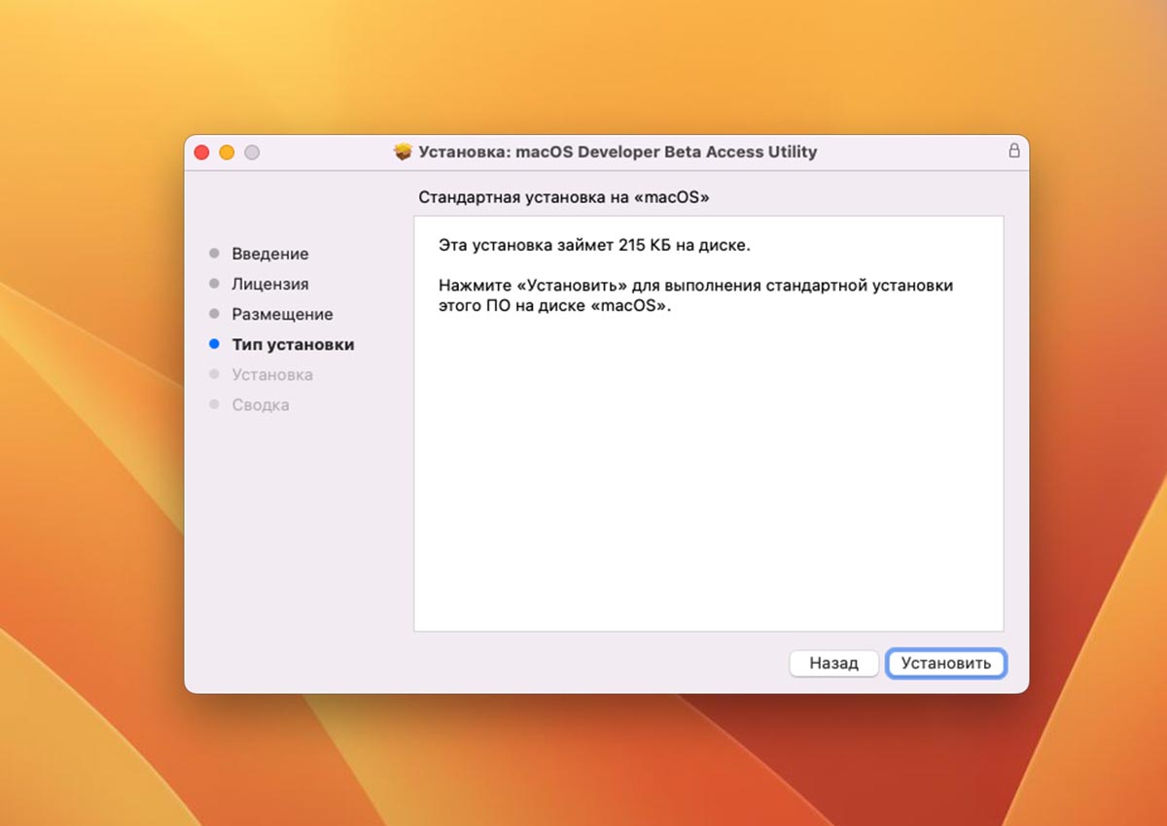Click the paragraph starting with Нажмите «Установить»
Viewport: 1167px width, 826px height.
(x=695, y=295)
